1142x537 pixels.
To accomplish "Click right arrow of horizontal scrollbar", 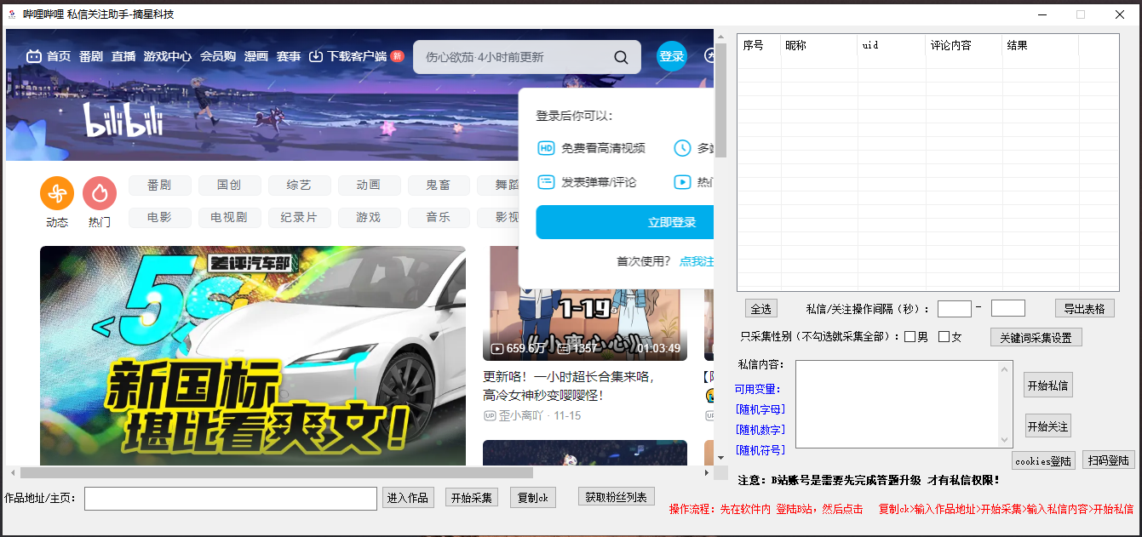I will (x=707, y=472).
